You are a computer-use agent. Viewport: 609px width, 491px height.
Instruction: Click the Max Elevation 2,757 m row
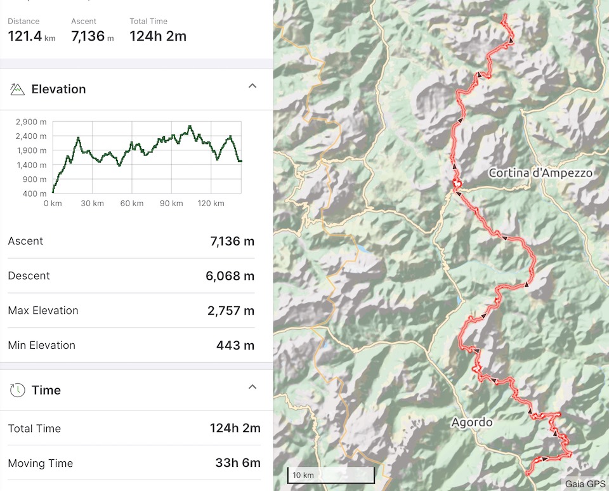pyautogui.click(x=131, y=310)
